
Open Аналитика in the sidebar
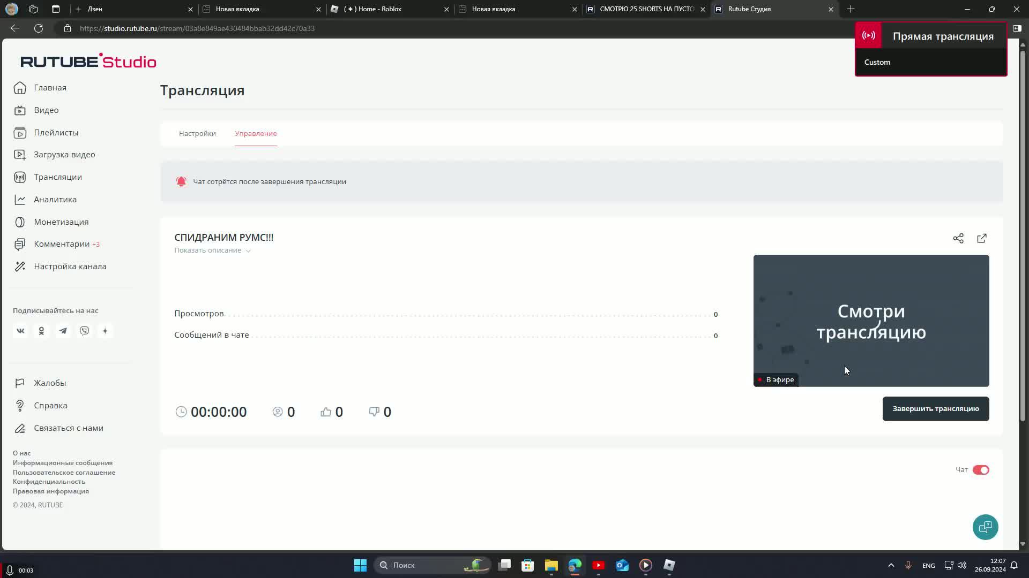(x=55, y=200)
